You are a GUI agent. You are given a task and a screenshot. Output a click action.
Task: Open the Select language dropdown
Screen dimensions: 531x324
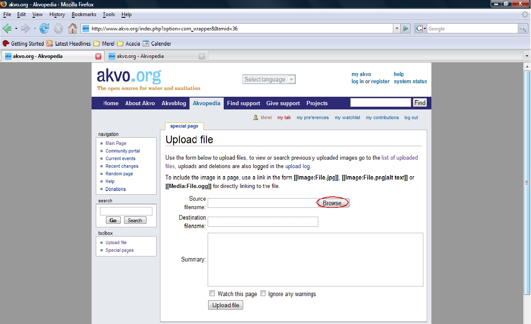(x=269, y=79)
